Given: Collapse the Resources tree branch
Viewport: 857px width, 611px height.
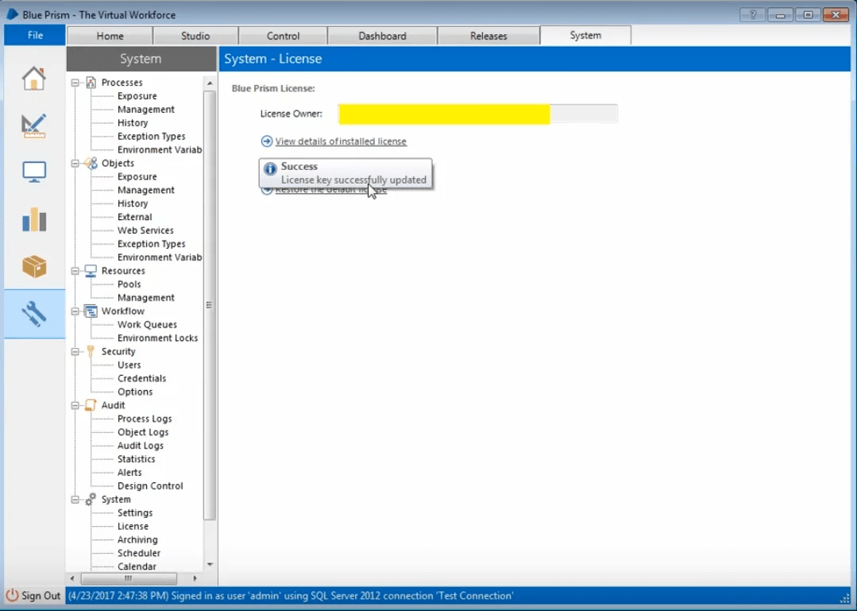Looking at the screenshot, I should 75,270.
